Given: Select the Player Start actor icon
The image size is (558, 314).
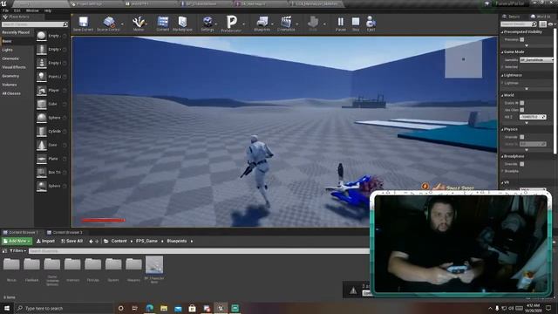Looking at the screenshot, I should pyautogui.click(x=42, y=91).
